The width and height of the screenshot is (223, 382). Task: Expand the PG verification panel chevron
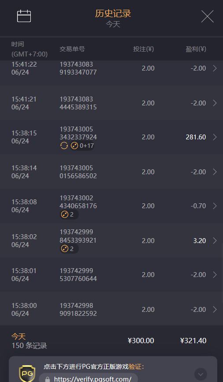pos(201,374)
